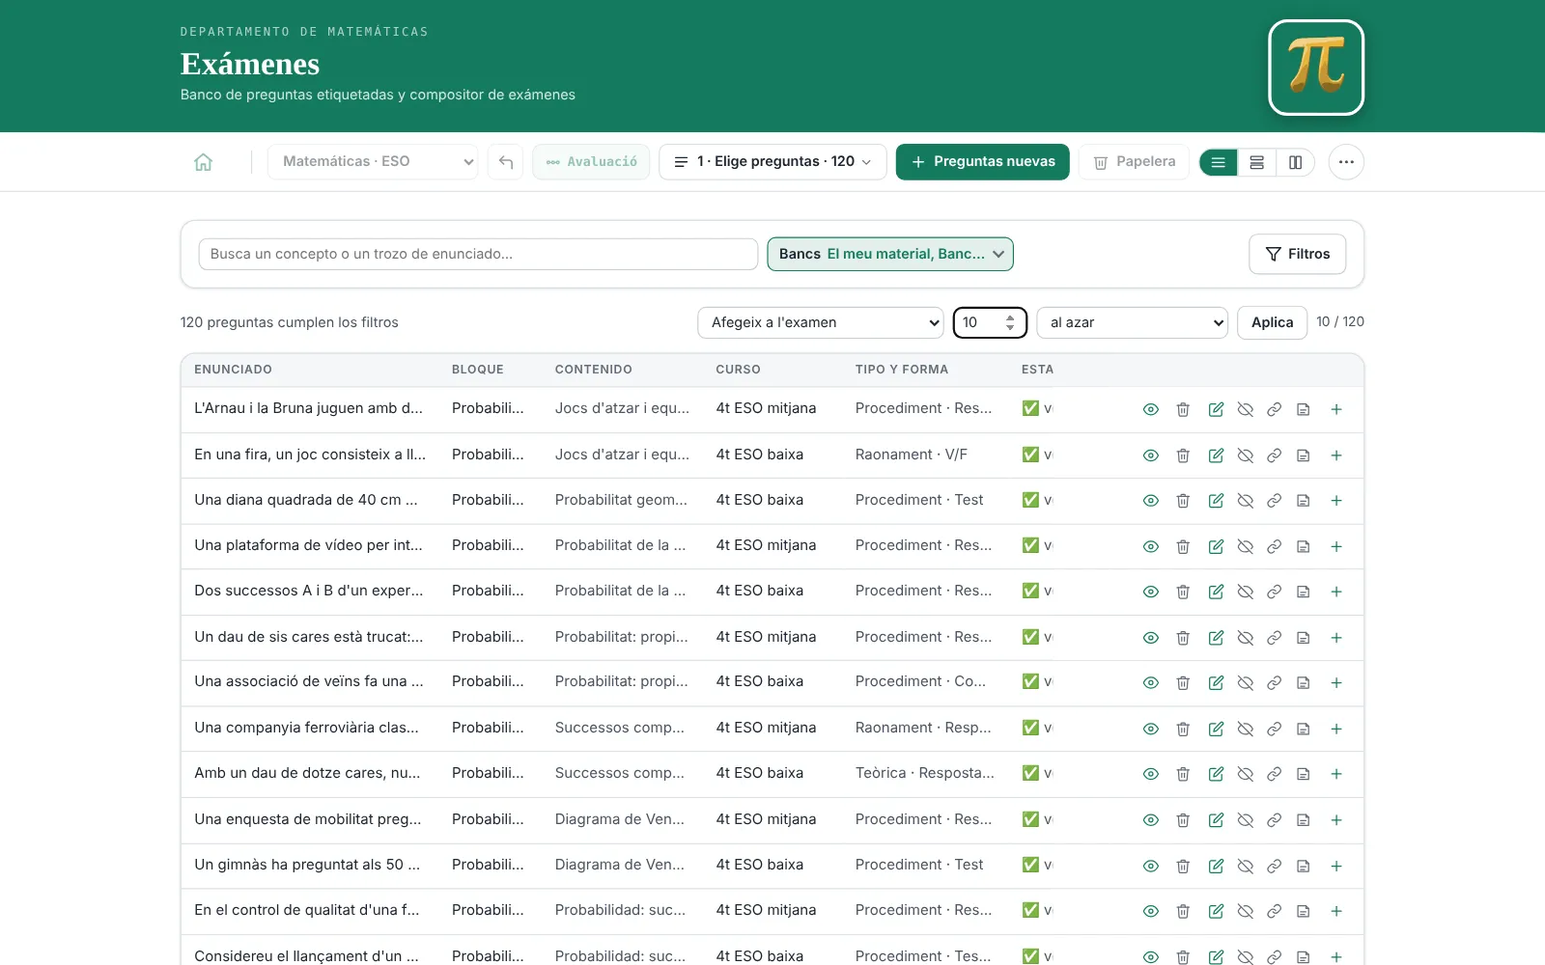Image resolution: width=1545 pixels, height=965 pixels.
Task: Click the Aplica button
Action: pyautogui.click(x=1273, y=322)
